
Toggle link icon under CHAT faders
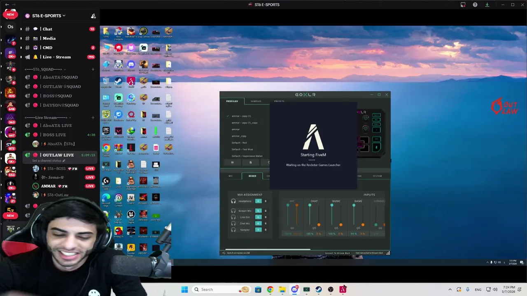(314, 228)
